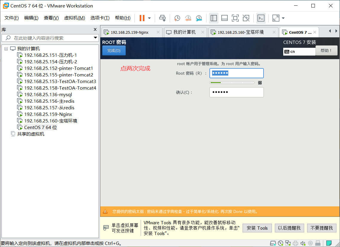Send Ctrl+Alt+Del to the virtual machine
Screen dimensions: 340x247
pyautogui.click(x=163, y=18)
